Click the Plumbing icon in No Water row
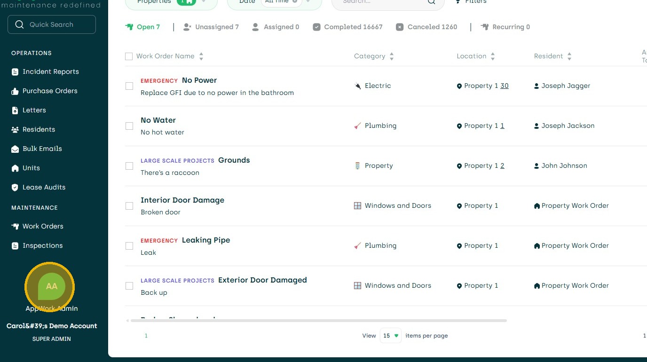Viewport: 647px width, 362px height. click(358, 126)
